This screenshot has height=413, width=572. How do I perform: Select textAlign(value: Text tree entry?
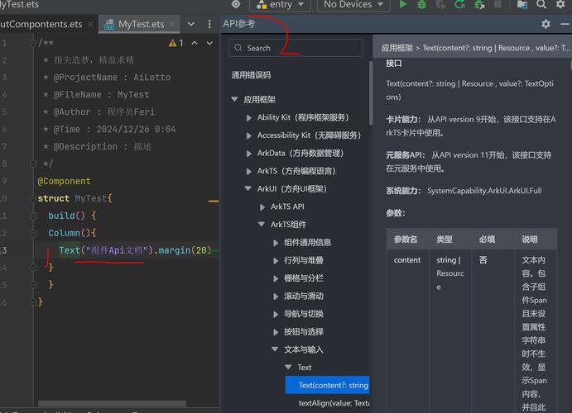coord(334,403)
